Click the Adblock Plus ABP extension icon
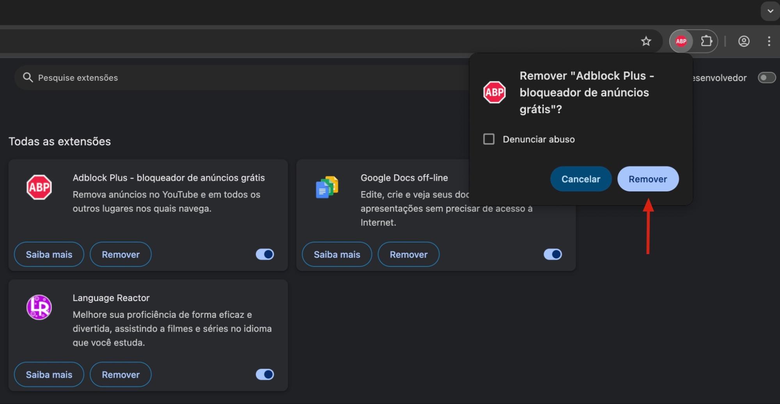 (x=39, y=187)
